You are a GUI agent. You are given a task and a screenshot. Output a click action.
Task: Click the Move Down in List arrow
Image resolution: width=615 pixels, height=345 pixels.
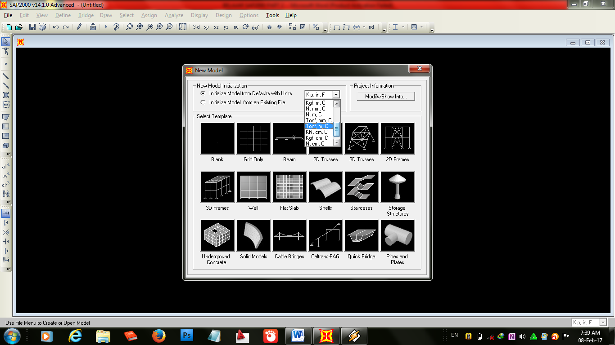point(279,27)
